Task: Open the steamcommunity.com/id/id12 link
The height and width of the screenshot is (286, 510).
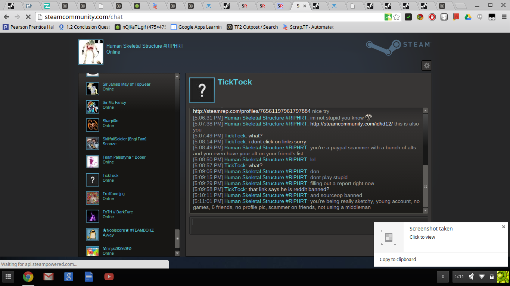Action: point(351,124)
